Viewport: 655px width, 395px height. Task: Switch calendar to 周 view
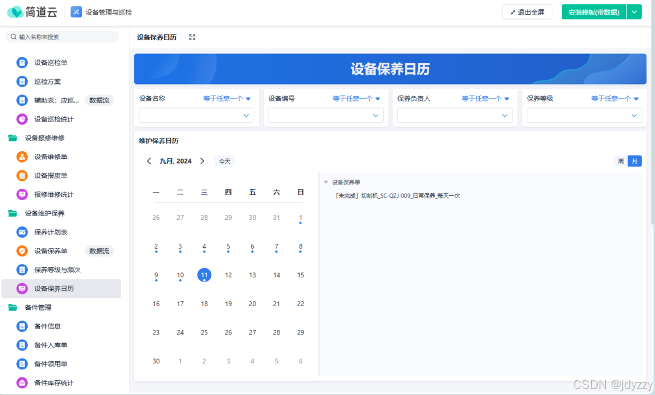621,161
